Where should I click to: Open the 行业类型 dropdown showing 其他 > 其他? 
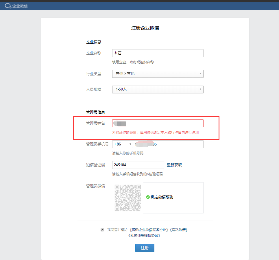(x=158, y=74)
